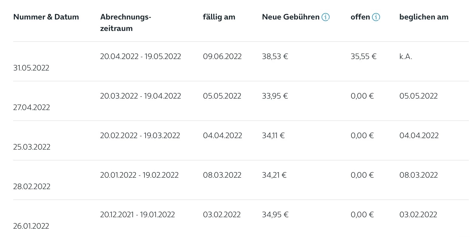Click the fällig am column header
This screenshot has height=237, width=470.
point(219,17)
